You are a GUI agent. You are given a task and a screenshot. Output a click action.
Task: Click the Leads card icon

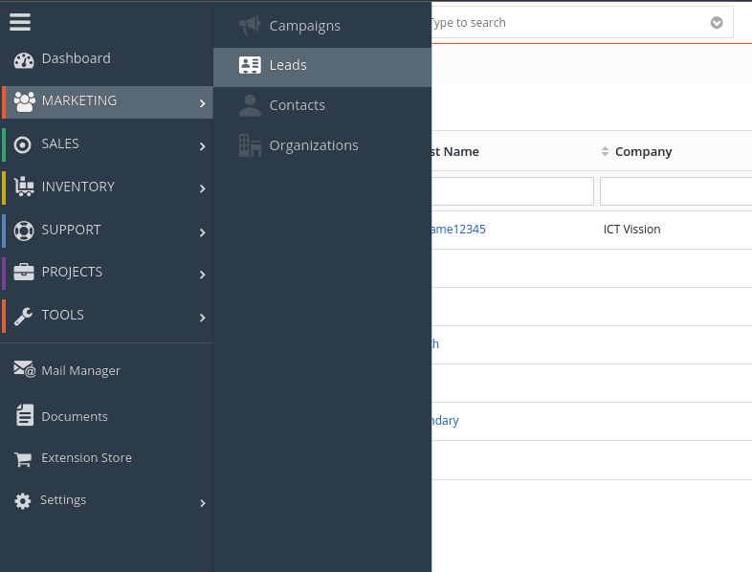coord(250,66)
